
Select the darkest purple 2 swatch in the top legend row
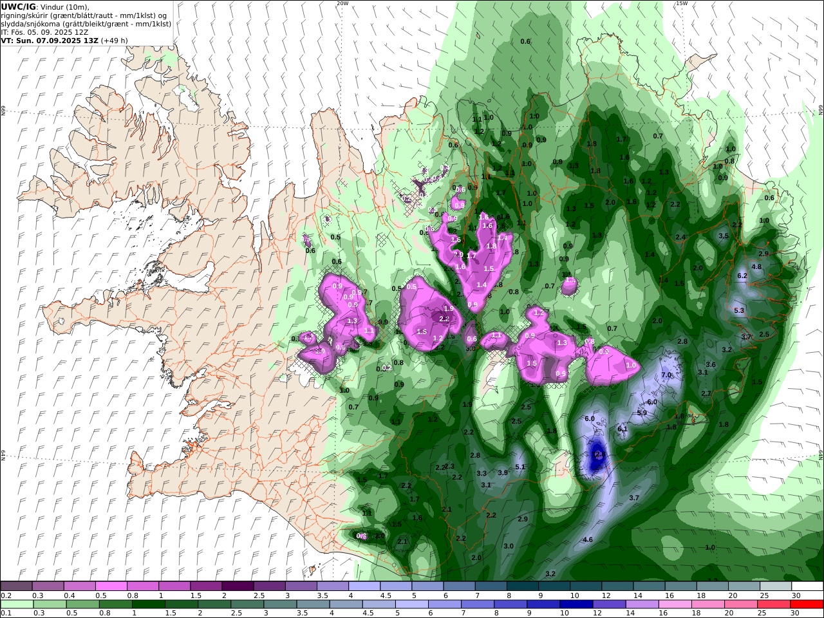pos(238,586)
